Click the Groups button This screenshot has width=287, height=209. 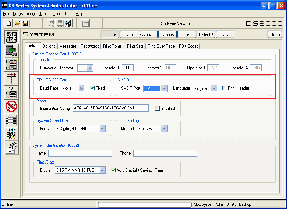point(168,34)
